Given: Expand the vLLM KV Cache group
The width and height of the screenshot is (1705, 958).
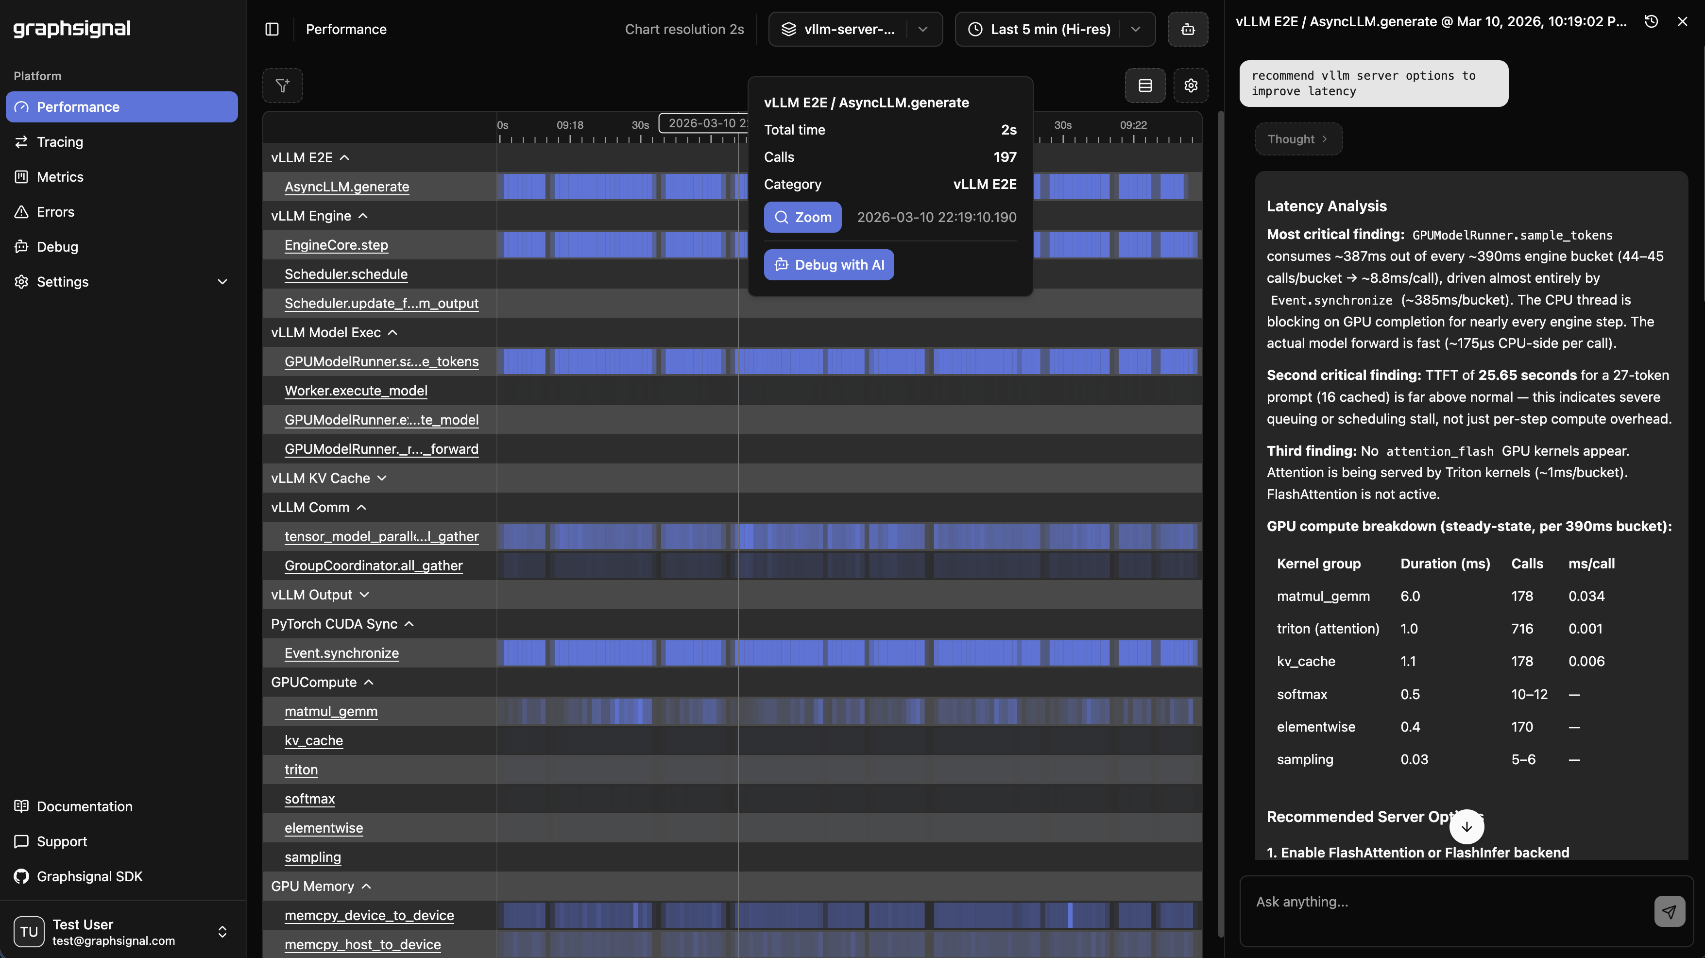Looking at the screenshot, I should pyautogui.click(x=383, y=478).
